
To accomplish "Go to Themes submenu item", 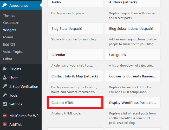I will click(x=9, y=15).
